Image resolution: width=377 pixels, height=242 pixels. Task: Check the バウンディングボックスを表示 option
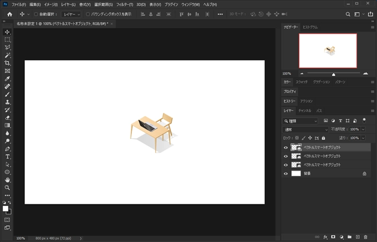click(x=88, y=14)
